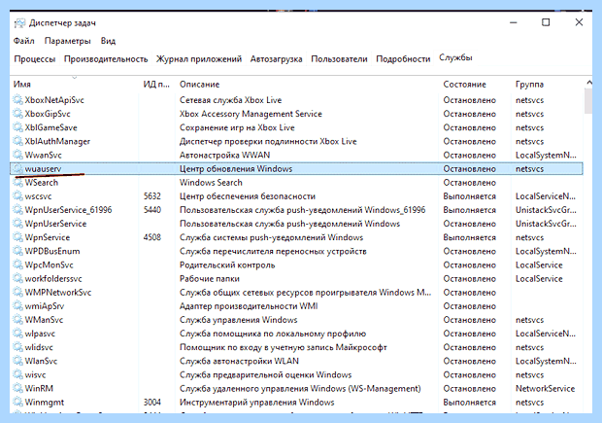Click Xbox Accessory Management Service description

pyautogui.click(x=251, y=114)
